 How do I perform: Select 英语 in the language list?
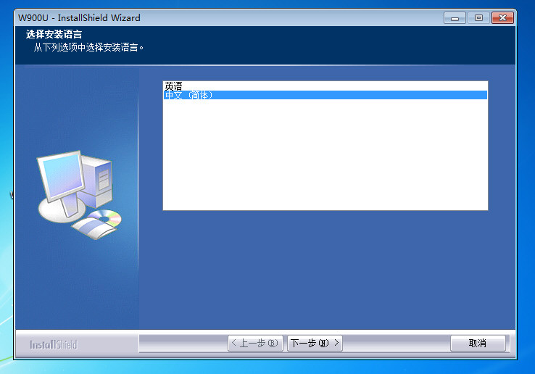[x=325, y=86]
